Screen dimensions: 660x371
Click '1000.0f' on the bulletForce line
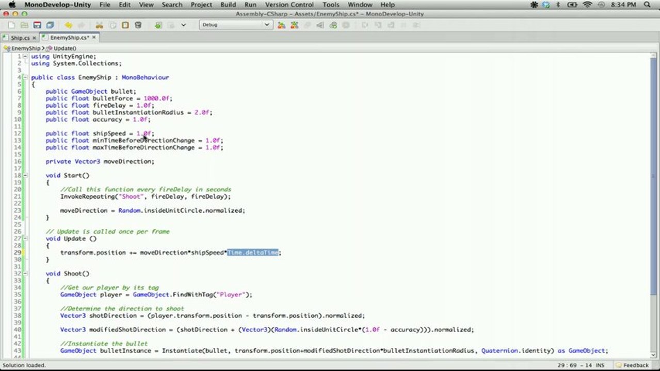156,98
